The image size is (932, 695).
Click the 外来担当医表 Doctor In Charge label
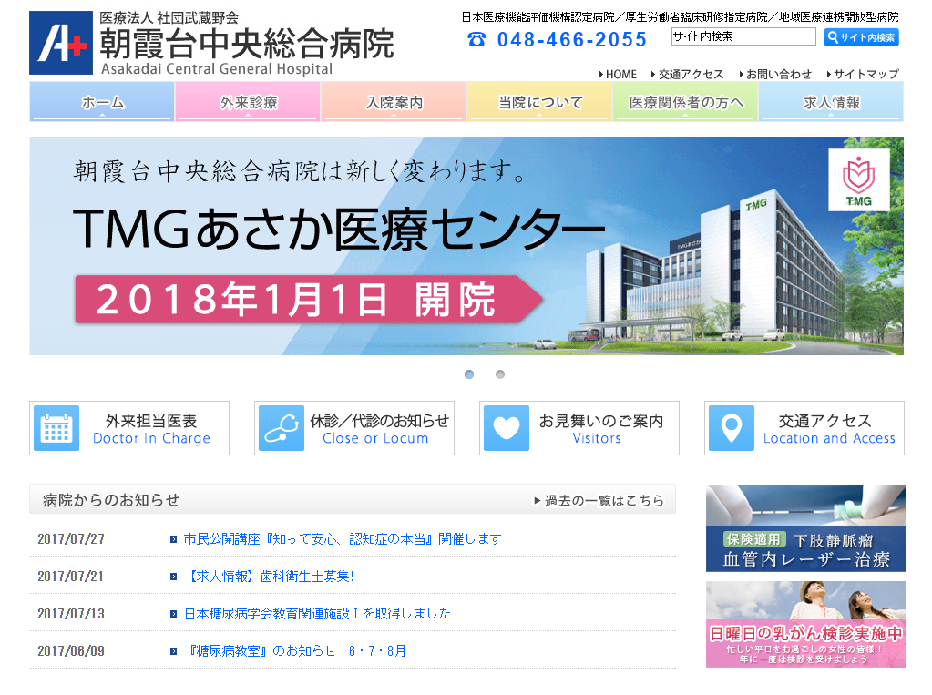tap(151, 429)
